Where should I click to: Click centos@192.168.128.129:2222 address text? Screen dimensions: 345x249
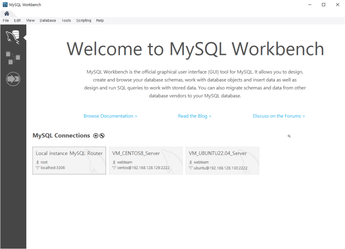[x=143, y=168]
